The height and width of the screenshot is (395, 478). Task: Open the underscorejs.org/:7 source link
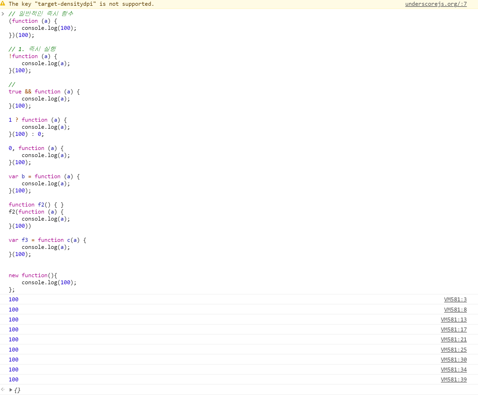(x=436, y=4)
